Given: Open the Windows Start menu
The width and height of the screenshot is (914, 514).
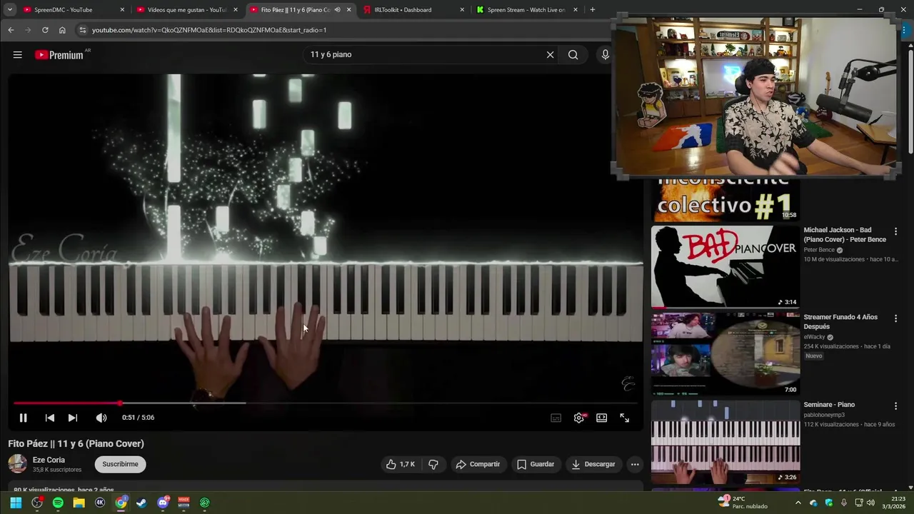Looking at the screenshot, I should (x=16, y=503).
